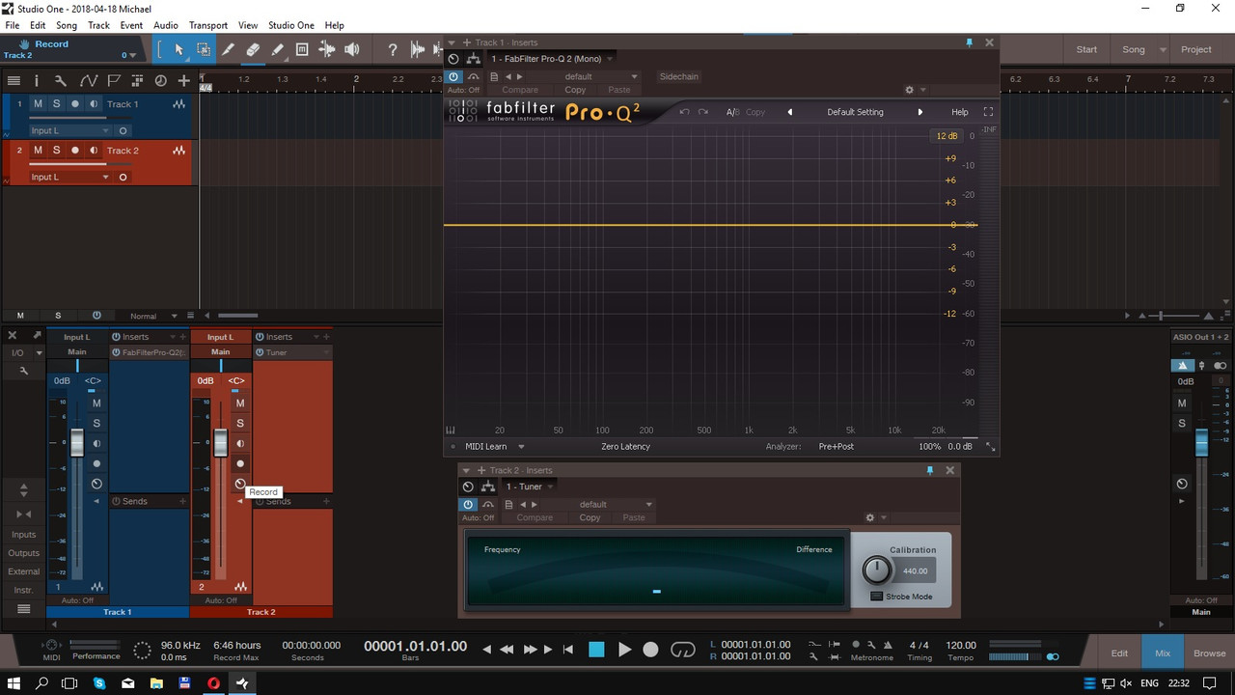The height and width of the screenshot is (695, 1235).
Task: Switch to the Browse view
Action: pos(1210,653)
